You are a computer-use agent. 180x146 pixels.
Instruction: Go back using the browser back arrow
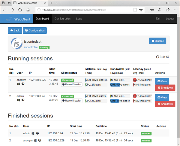4,10
